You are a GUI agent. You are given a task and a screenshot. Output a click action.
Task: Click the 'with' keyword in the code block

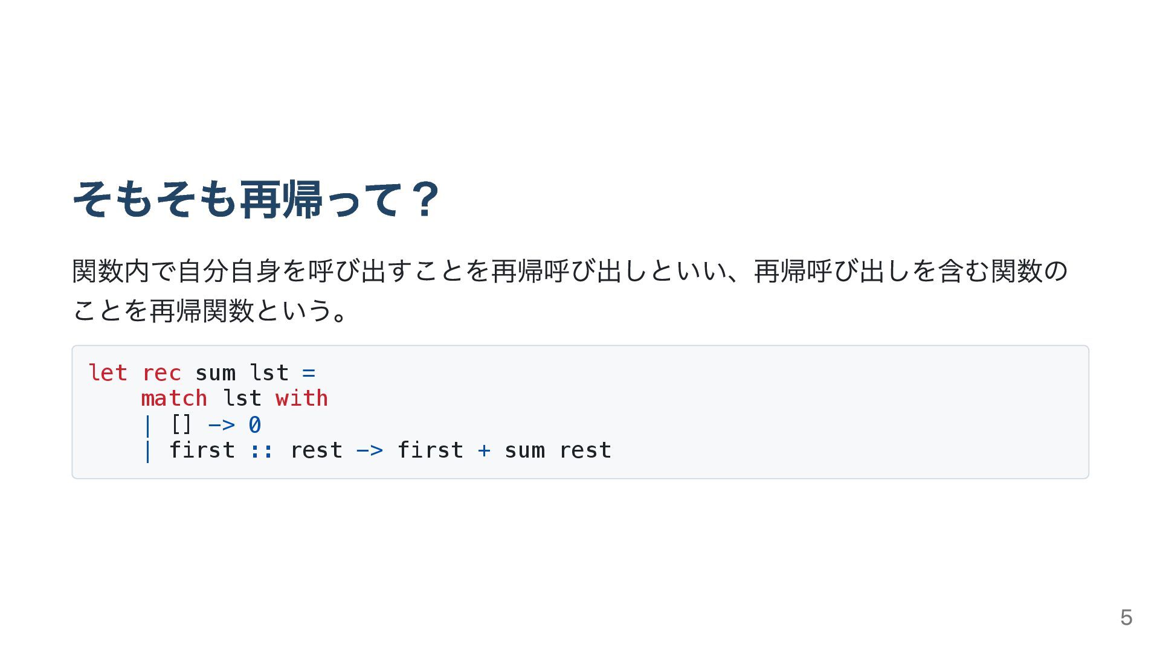(x=301, y=398)
